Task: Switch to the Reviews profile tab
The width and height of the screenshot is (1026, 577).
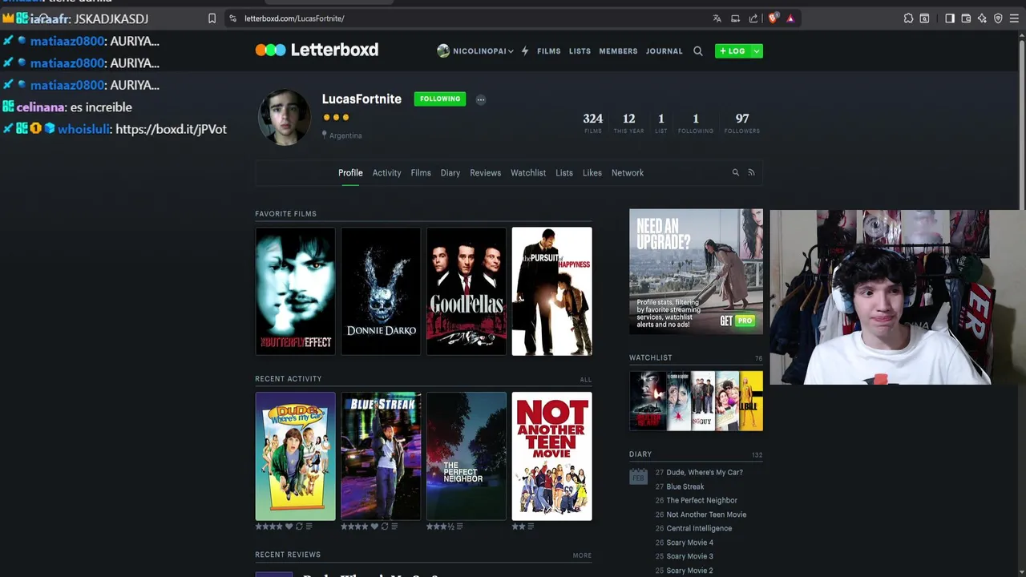Action: [485, 172]
